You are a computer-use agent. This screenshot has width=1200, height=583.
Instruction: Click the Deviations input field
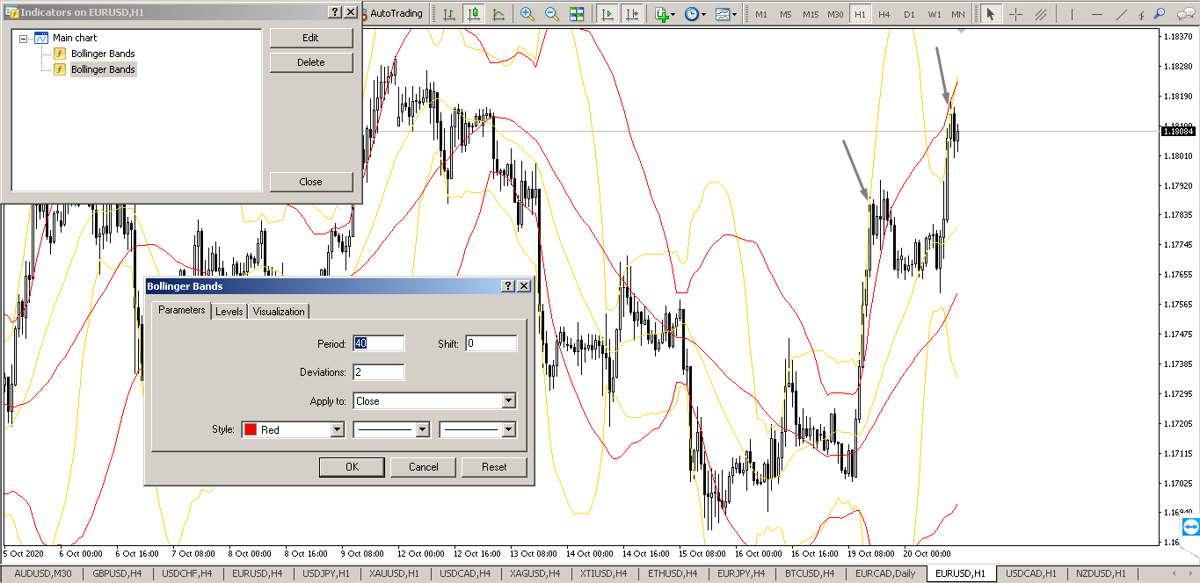pos(378,372)
